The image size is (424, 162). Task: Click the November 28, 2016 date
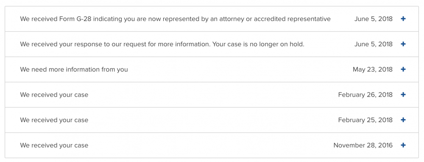coord(363,145)
